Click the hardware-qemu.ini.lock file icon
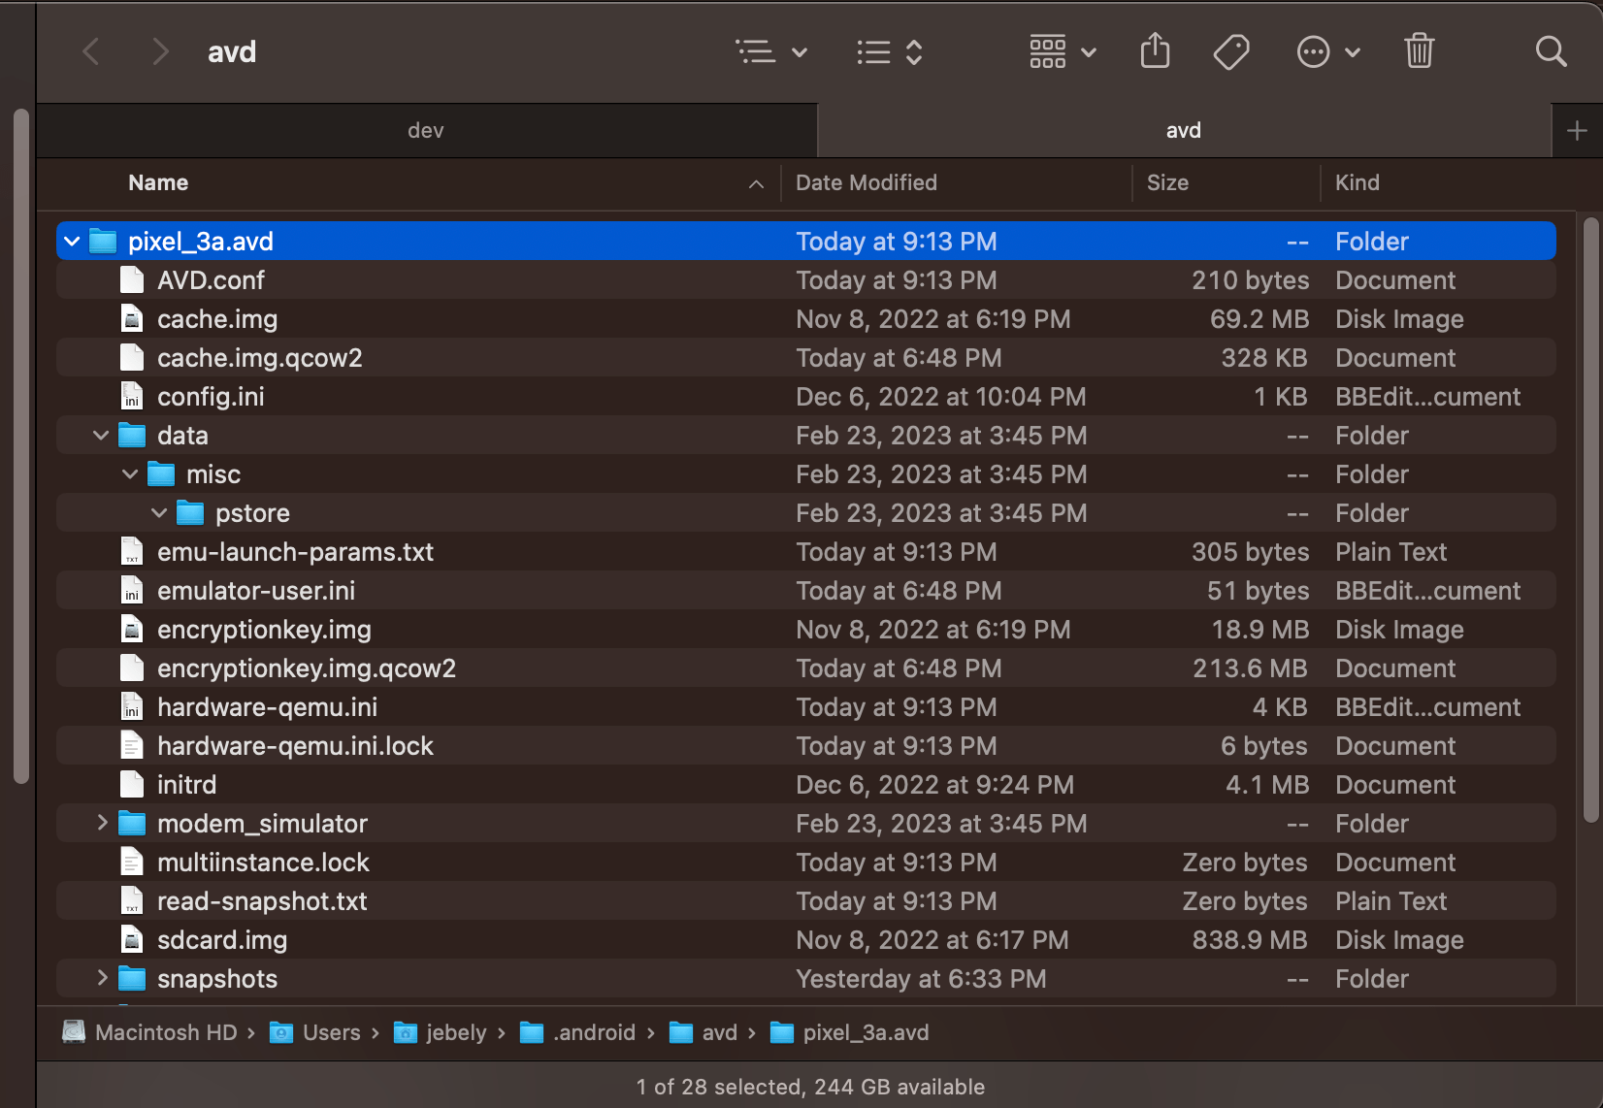The image size is (1603, 1108). click(132, 745)
